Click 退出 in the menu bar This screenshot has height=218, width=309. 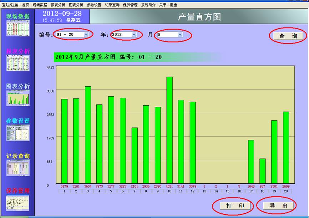(x=173, y=5)
